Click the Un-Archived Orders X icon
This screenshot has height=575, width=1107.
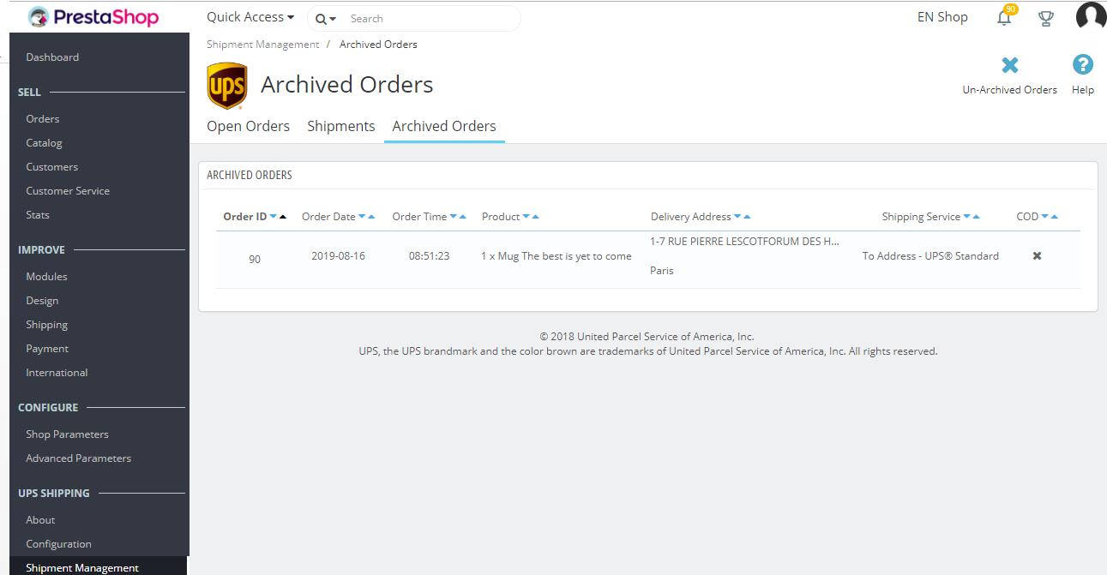[x=1010, y=65]
